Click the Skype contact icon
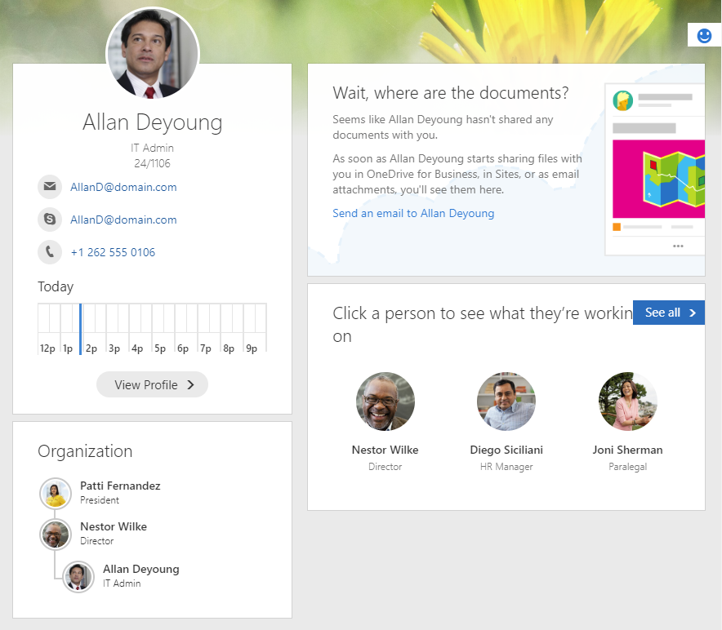 (50, 219)
